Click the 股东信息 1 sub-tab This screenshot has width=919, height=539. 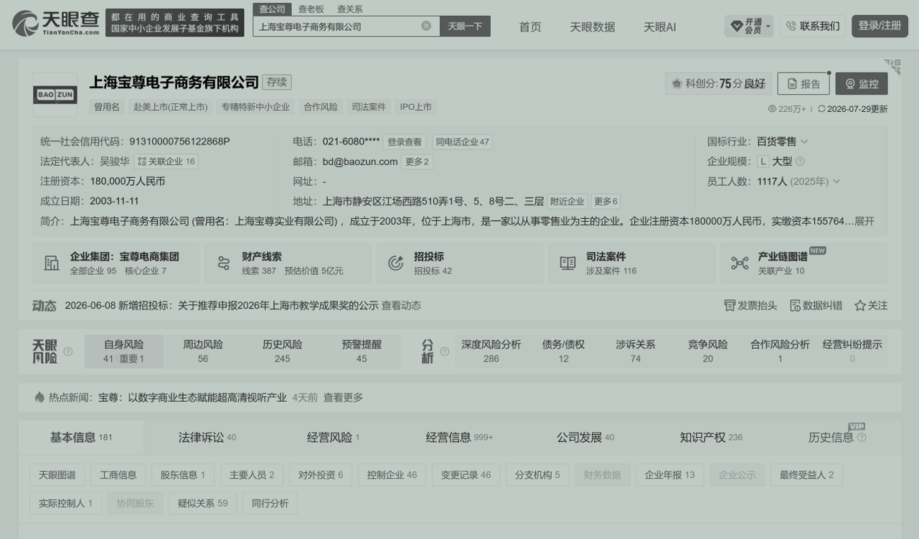pyautogui.click(x=183, y=475)
